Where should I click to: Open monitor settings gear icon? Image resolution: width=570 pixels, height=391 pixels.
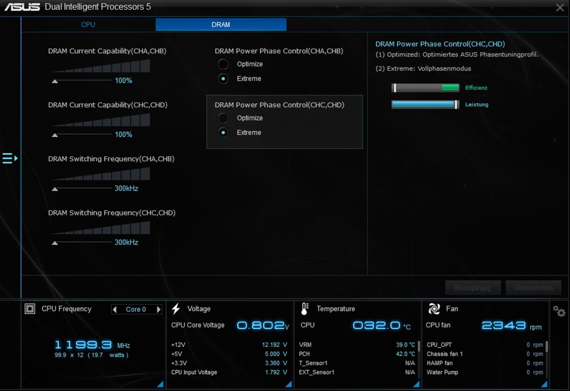[559, 311]
